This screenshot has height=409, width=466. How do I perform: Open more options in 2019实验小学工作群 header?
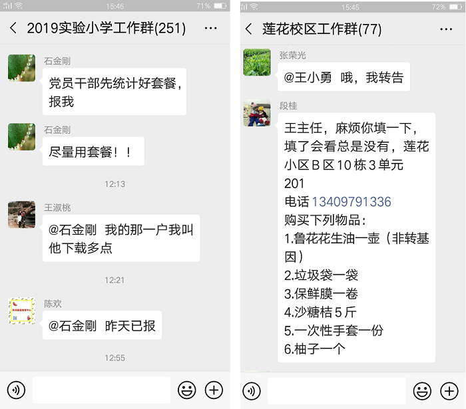pos(211,28)
